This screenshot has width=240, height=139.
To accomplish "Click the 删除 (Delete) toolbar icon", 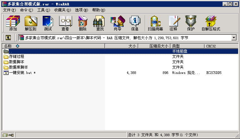I will (83, 23).
